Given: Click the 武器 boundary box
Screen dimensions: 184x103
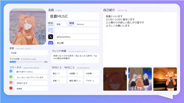Looking at the screenshot, I should point(59,80).
